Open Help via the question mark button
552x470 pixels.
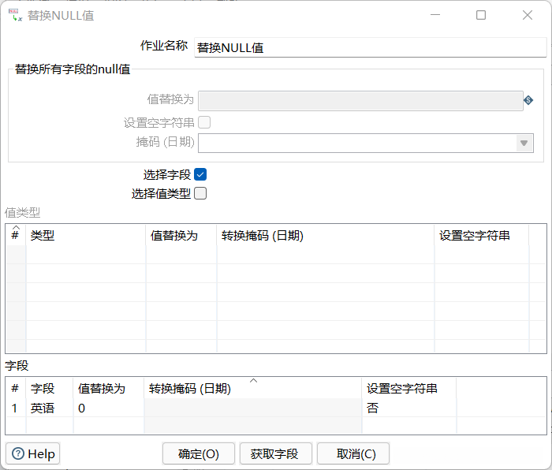point(33,453)
